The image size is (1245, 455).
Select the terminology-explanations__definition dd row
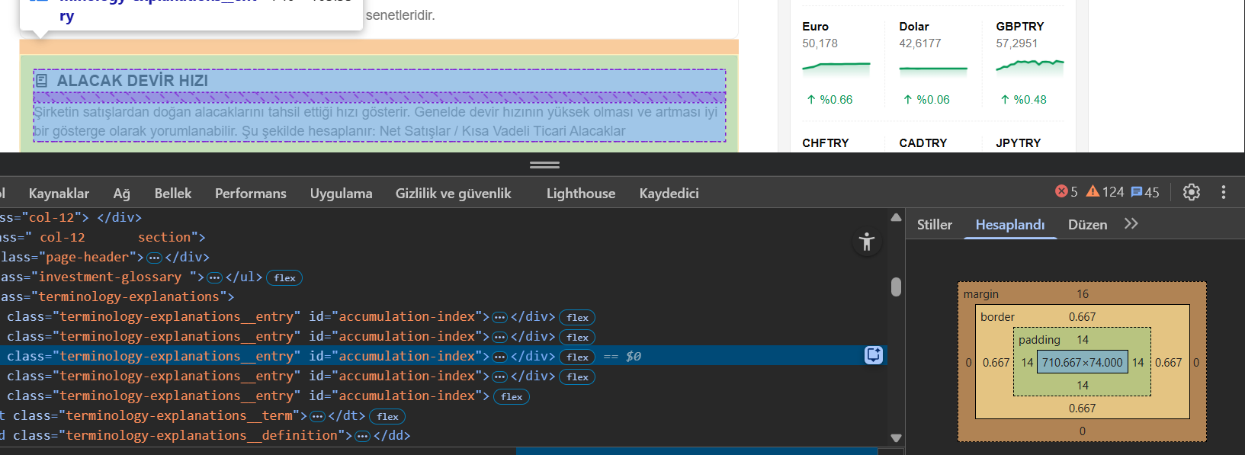(444, 436)
